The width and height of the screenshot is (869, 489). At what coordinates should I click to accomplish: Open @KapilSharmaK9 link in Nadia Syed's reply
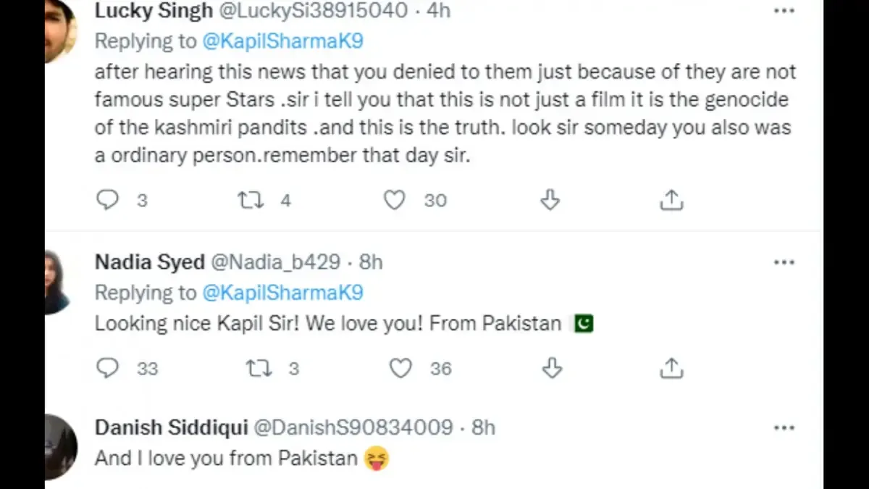[282, 293]
